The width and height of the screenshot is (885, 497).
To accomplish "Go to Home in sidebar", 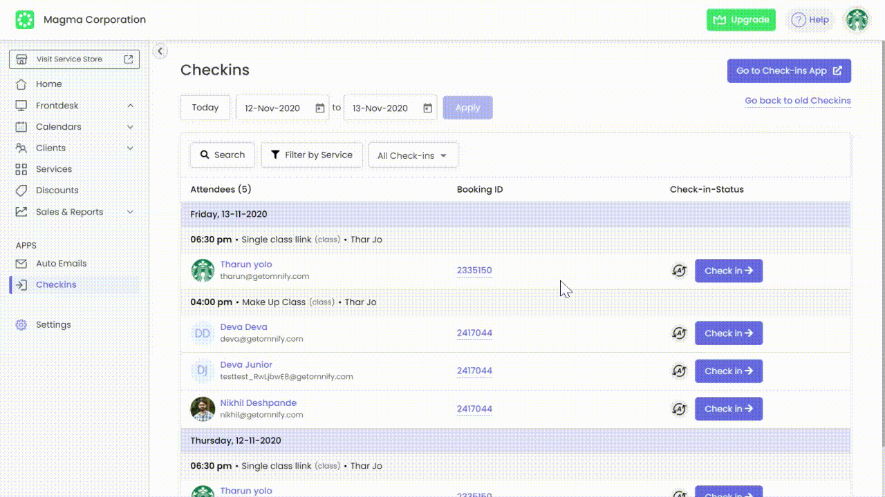I will click(x=48, y=84).
